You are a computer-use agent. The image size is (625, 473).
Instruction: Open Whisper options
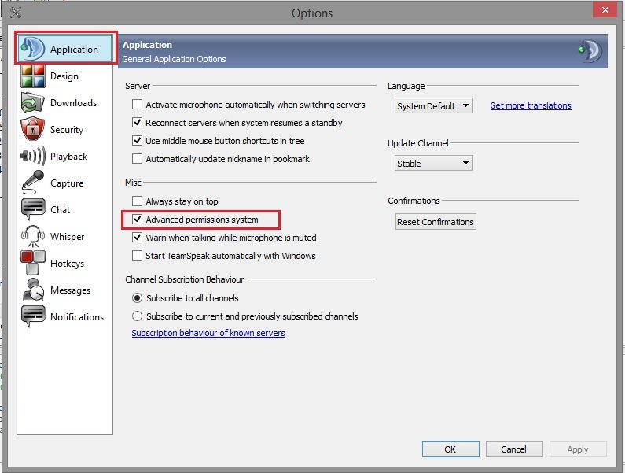click(x=66, y=236)
